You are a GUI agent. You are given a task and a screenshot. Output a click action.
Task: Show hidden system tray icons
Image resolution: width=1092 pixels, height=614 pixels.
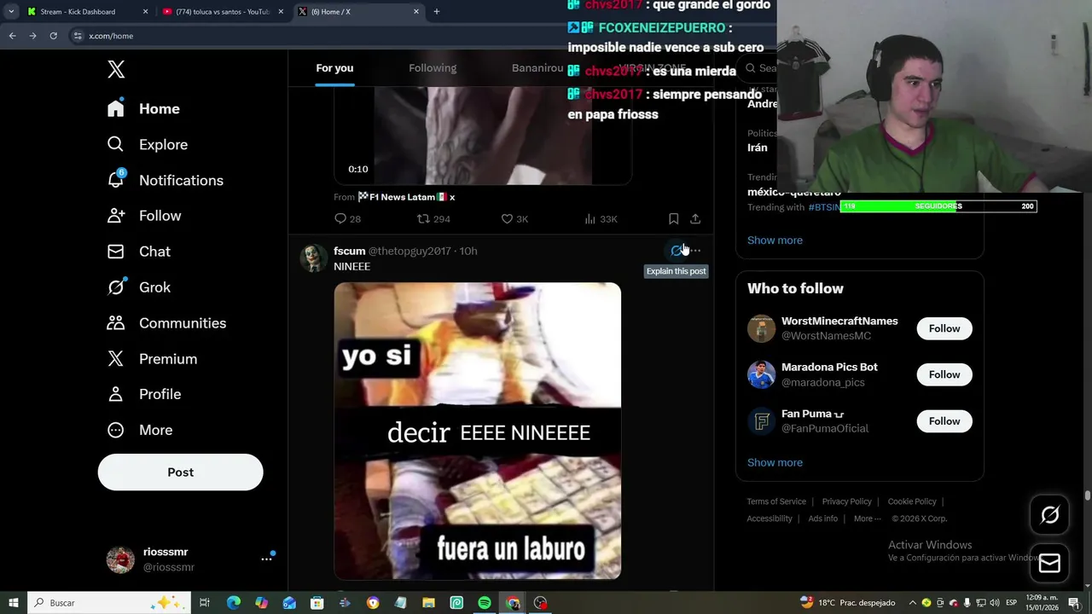pos(912,603)
